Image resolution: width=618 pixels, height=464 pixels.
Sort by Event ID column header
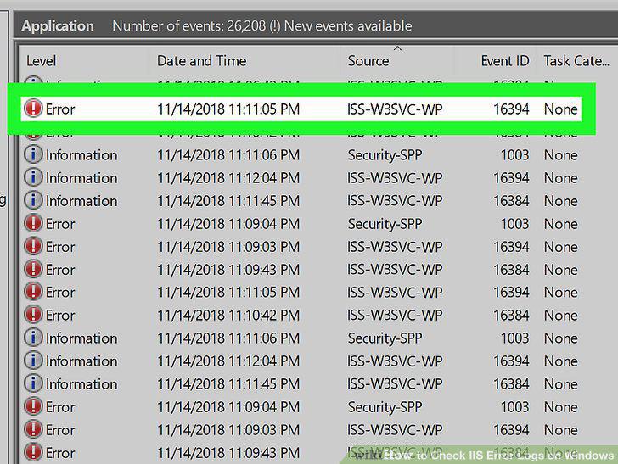pos(505,61)
